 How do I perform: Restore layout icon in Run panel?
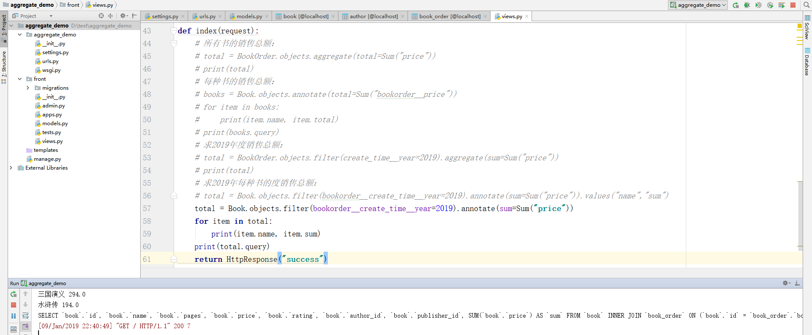(14, 329)
